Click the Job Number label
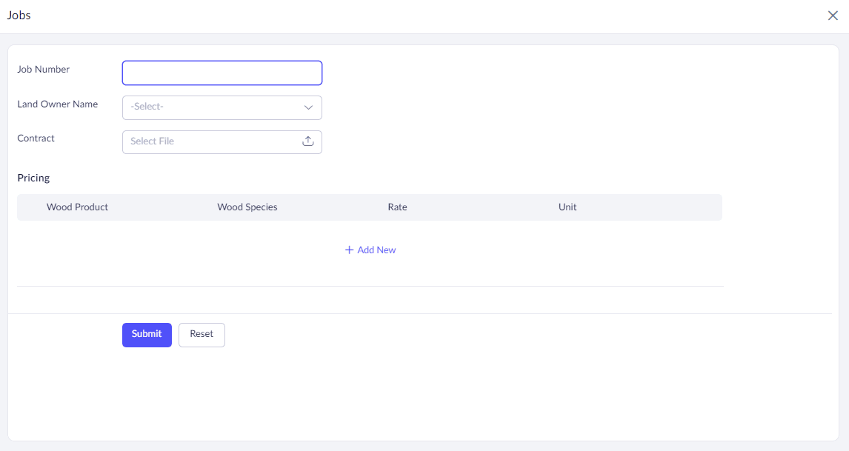This screenshot has width=849, height=451. (x=43, y=70)
